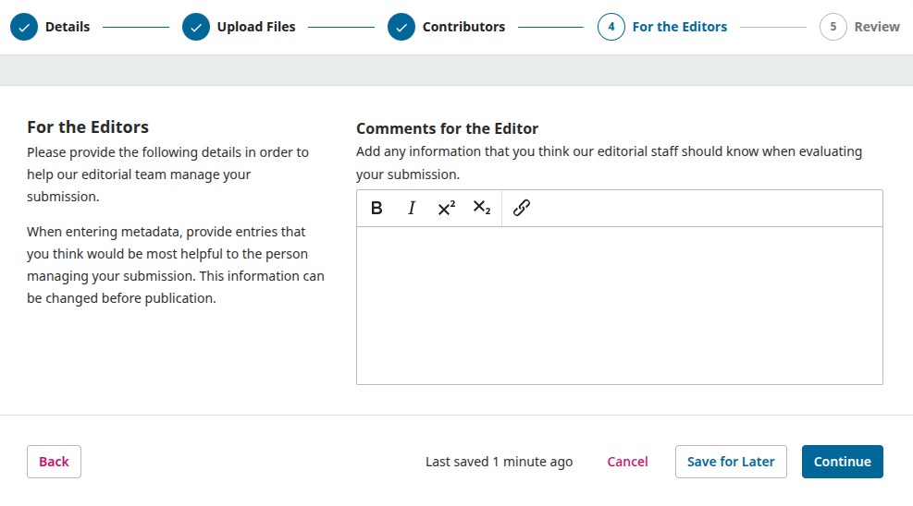The height and width of the screenshot is (506, 913).
Task: Toggle italic formatting in the editor toolbar
Action: coord(412,208)
